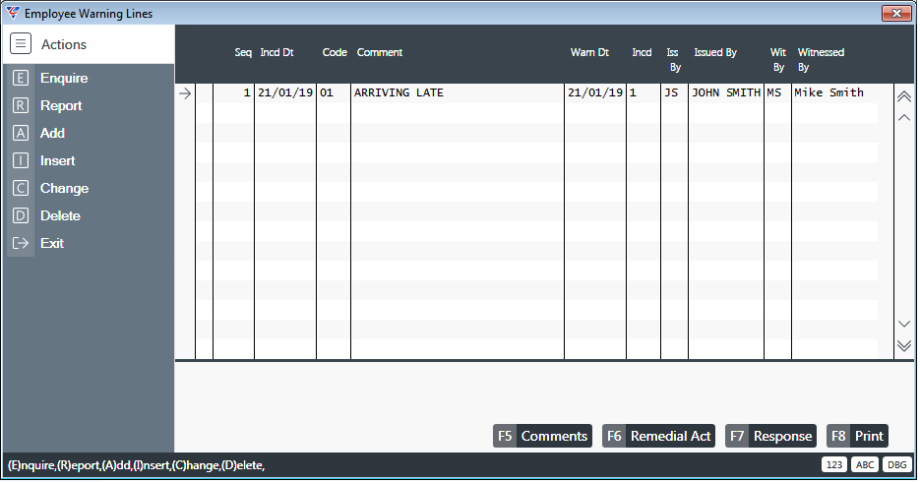Screen dimensions: 920x483
Task: Click the row pointer arrow on sequence 1
Action: 185,93
